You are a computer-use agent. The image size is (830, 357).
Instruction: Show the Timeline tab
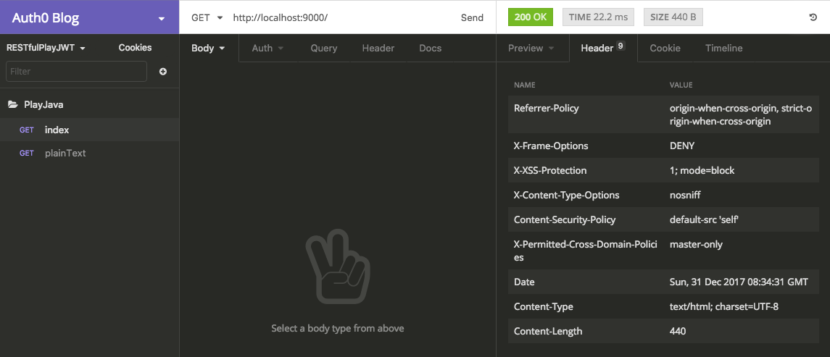tap(723, 49)
